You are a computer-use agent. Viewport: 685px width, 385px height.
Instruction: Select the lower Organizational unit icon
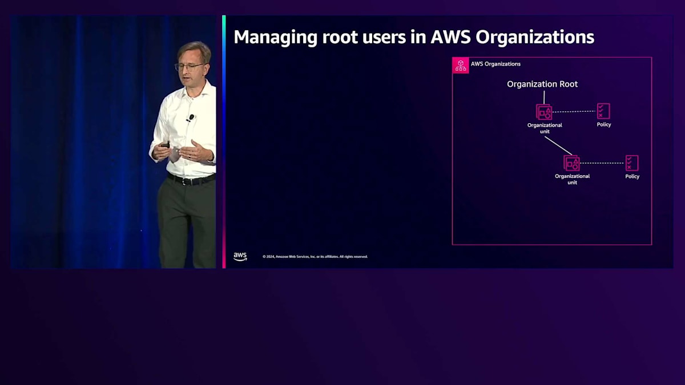pyautogui.click(x=571, y=163)
